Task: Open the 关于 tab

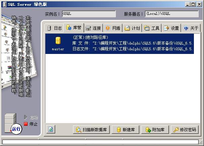Action: tap(191, 28)
